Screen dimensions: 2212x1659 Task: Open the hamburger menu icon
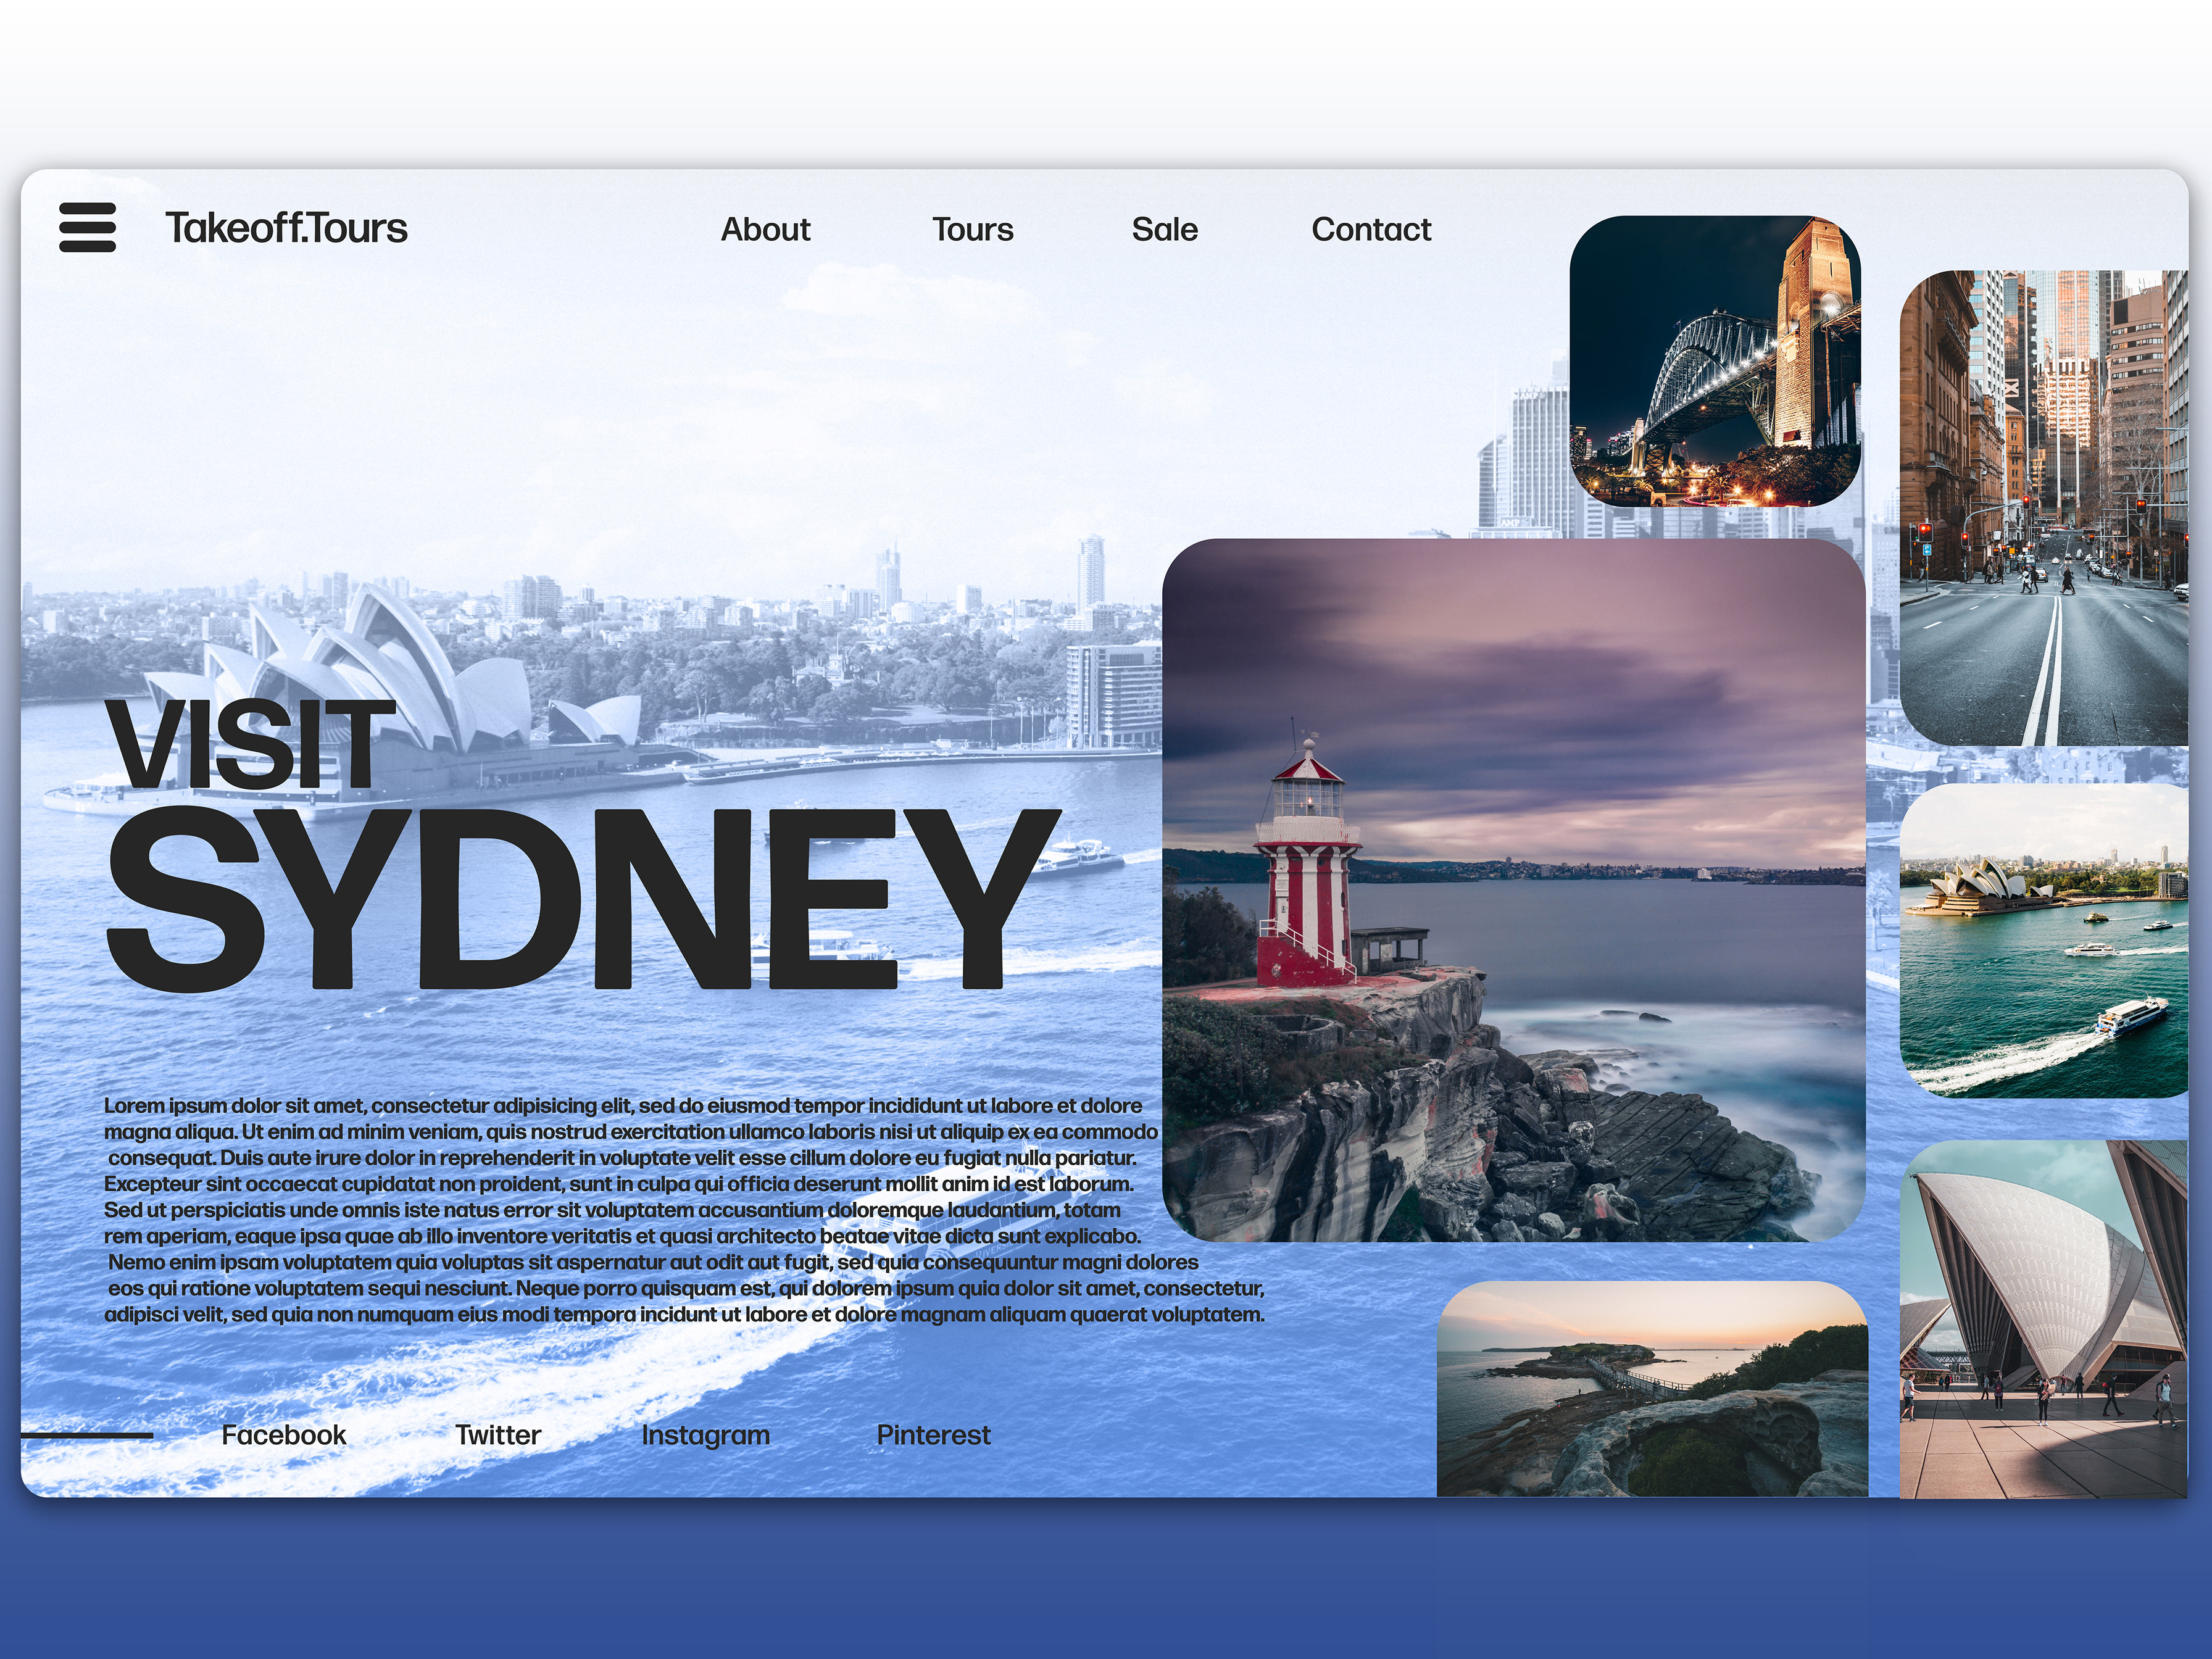[x=87, y=227]
